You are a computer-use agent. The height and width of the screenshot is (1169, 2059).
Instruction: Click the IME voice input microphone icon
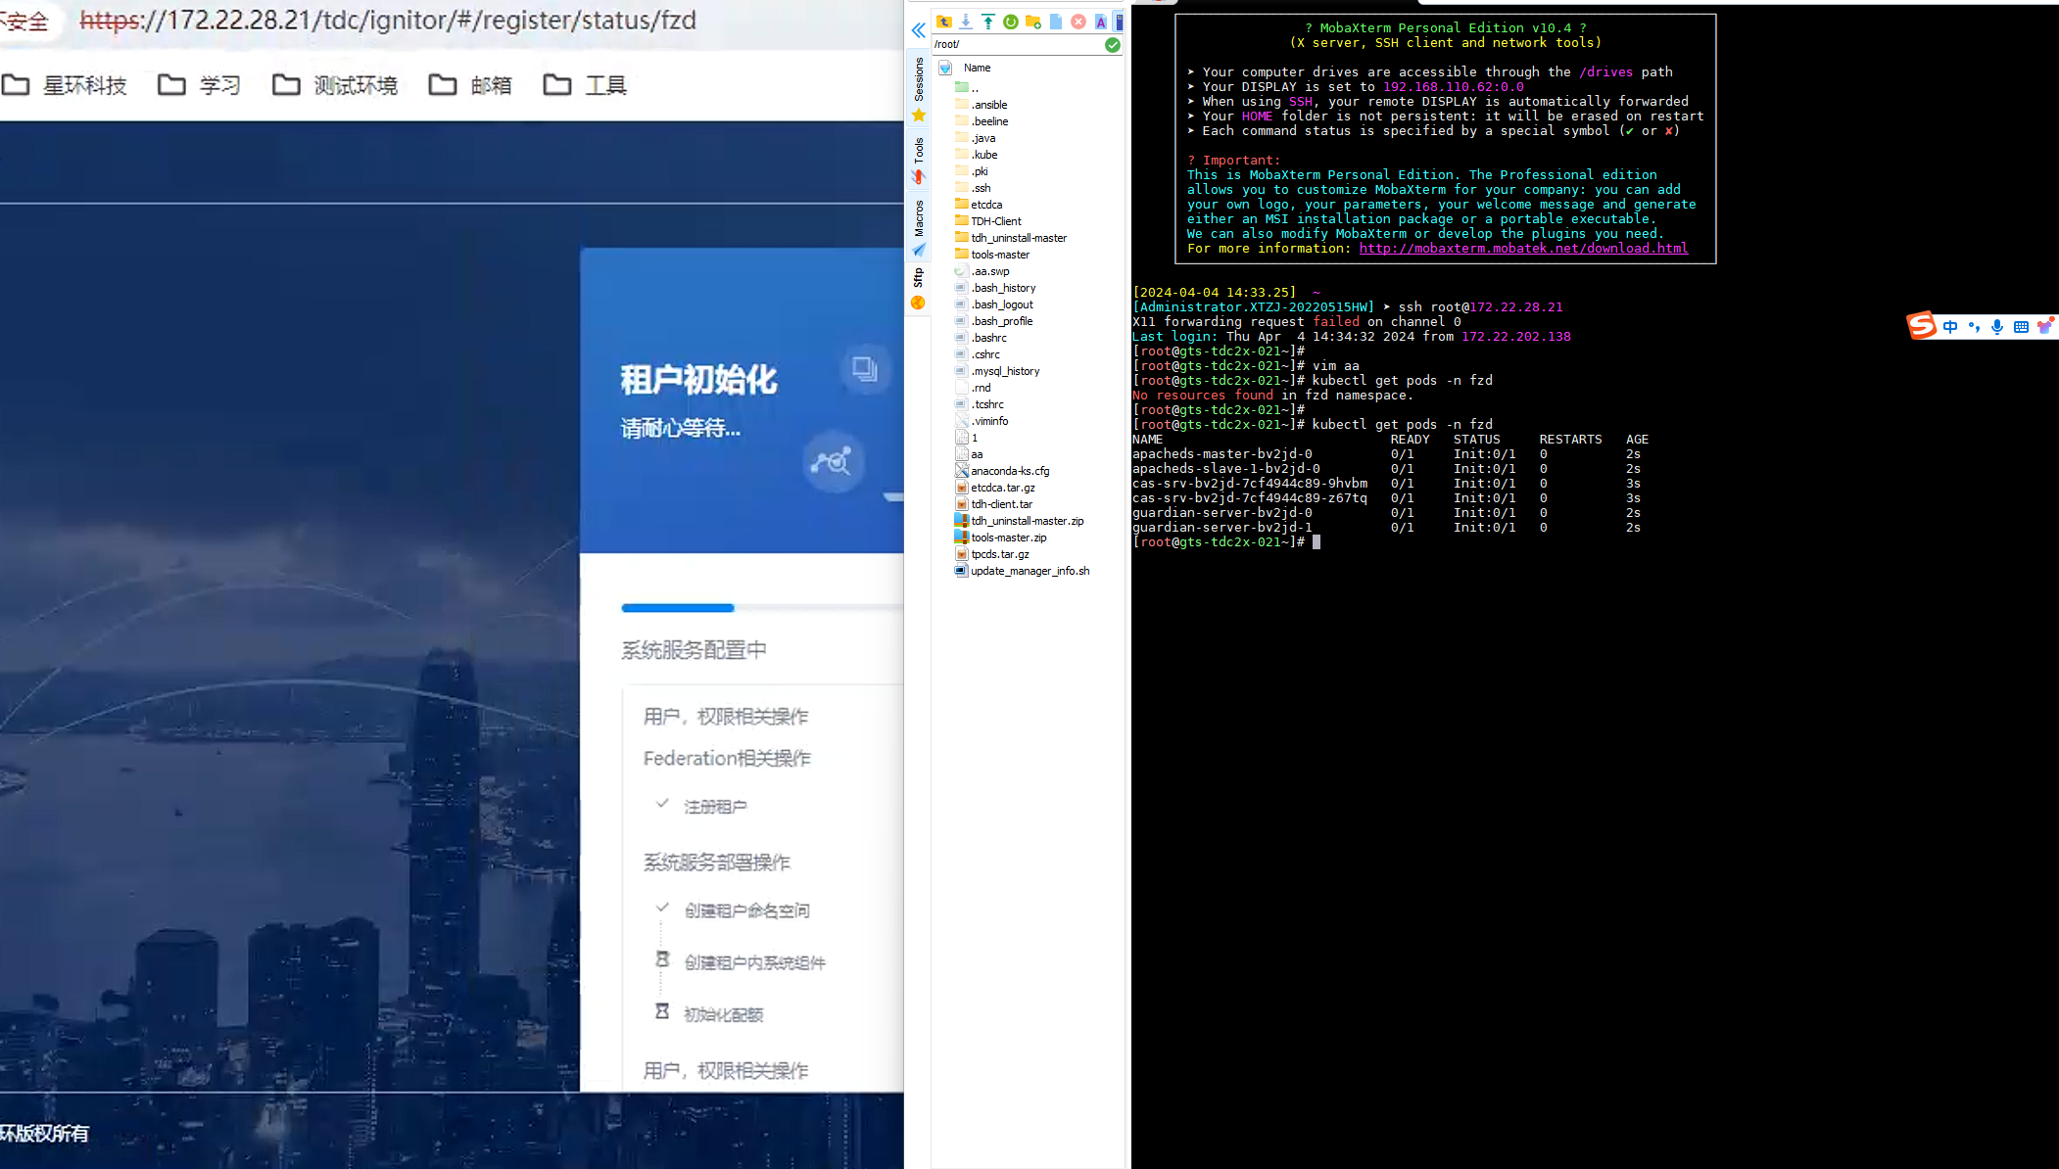click(1997, 327)
